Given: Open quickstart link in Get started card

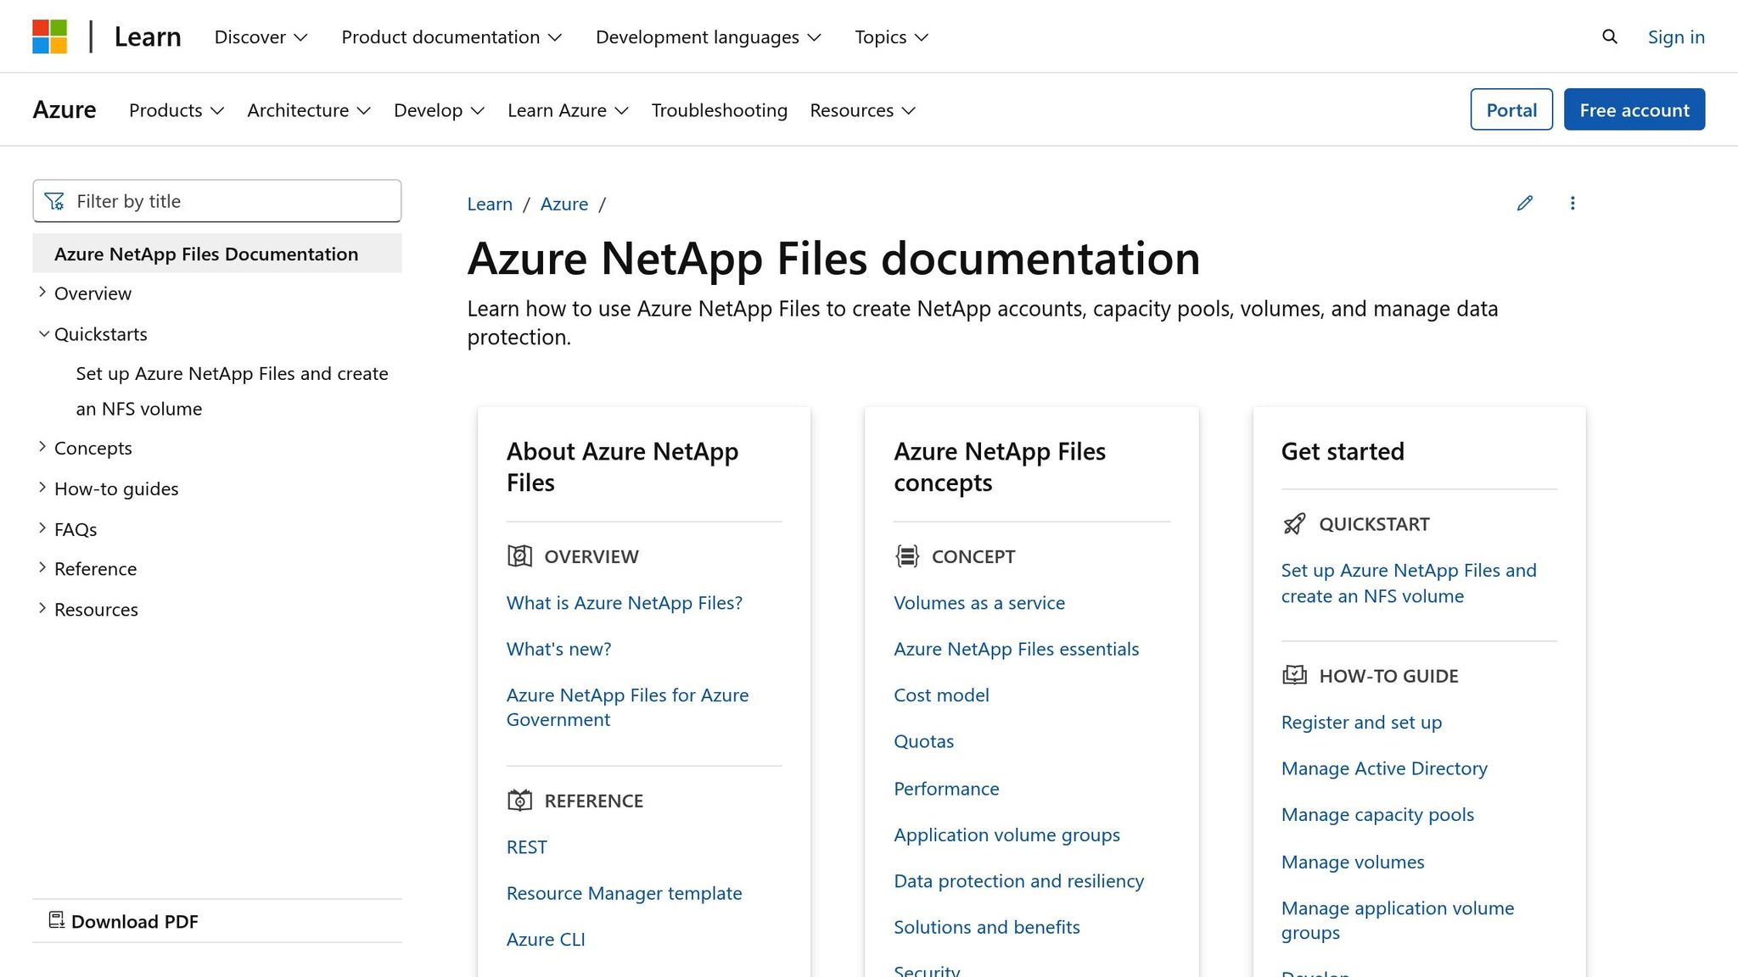Looking at the screenshot, I should [1409, 583].
